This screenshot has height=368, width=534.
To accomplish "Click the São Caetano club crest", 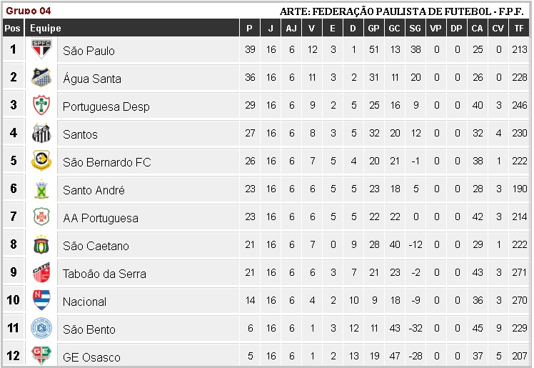I will click(x=41, y=245).
